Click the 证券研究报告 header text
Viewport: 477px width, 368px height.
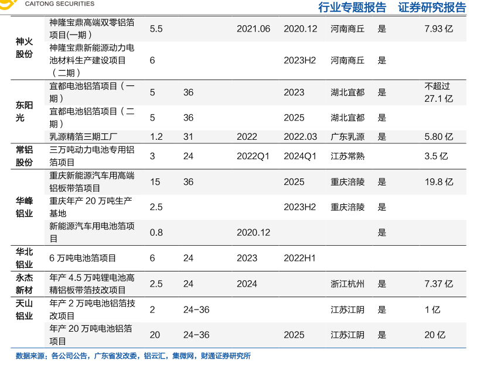point(432,8)
